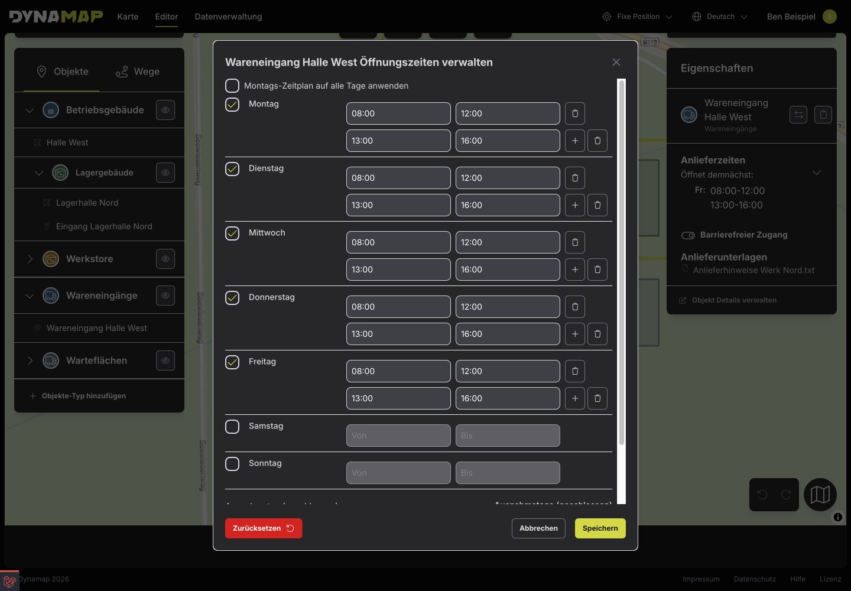Delete Monday's 08:00–12:00 time slot
The width and height of the screenshot is (851, 591).
click(575, 113)
